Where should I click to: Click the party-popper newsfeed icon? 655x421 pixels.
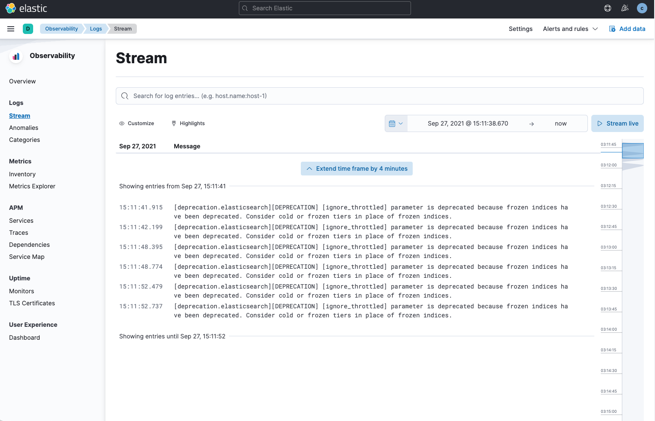(624, 8)
